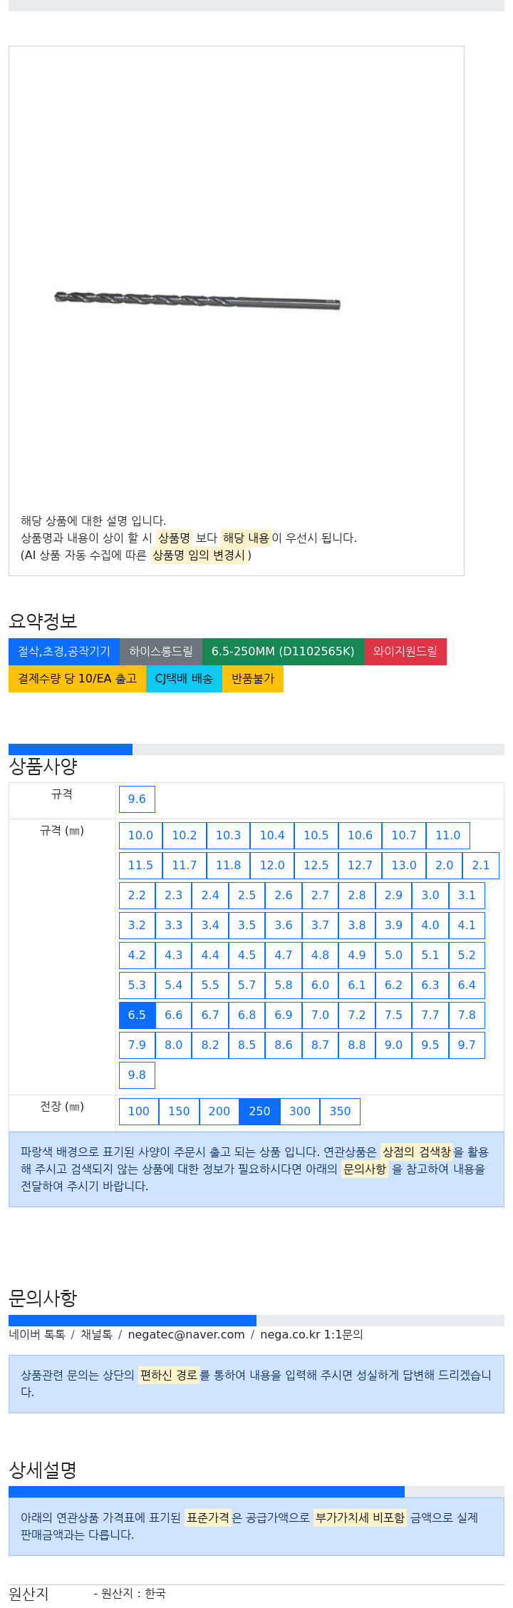This screenshot has width=513, height=1608.
Task: Select the 9.6 size option
Action: point(137,799)
